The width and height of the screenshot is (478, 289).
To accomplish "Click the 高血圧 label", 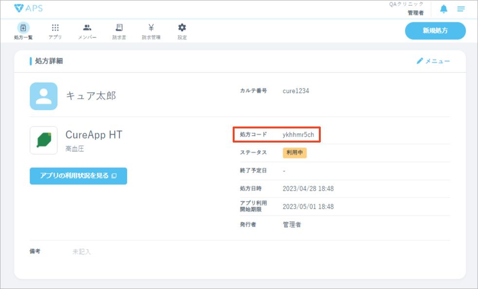I will pyautogui.click(x=74, y=149).
